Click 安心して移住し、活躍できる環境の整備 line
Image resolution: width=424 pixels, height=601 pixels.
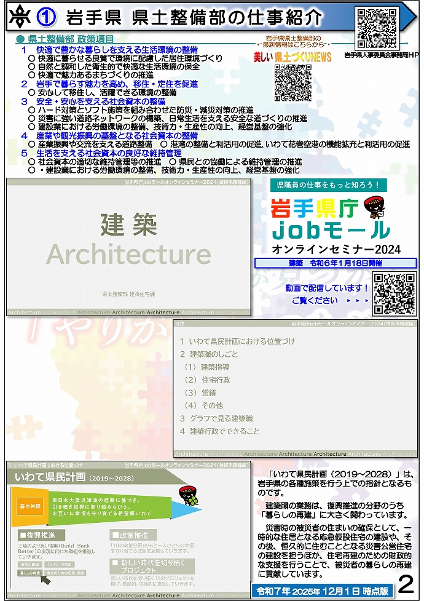(x=102, y=92)
